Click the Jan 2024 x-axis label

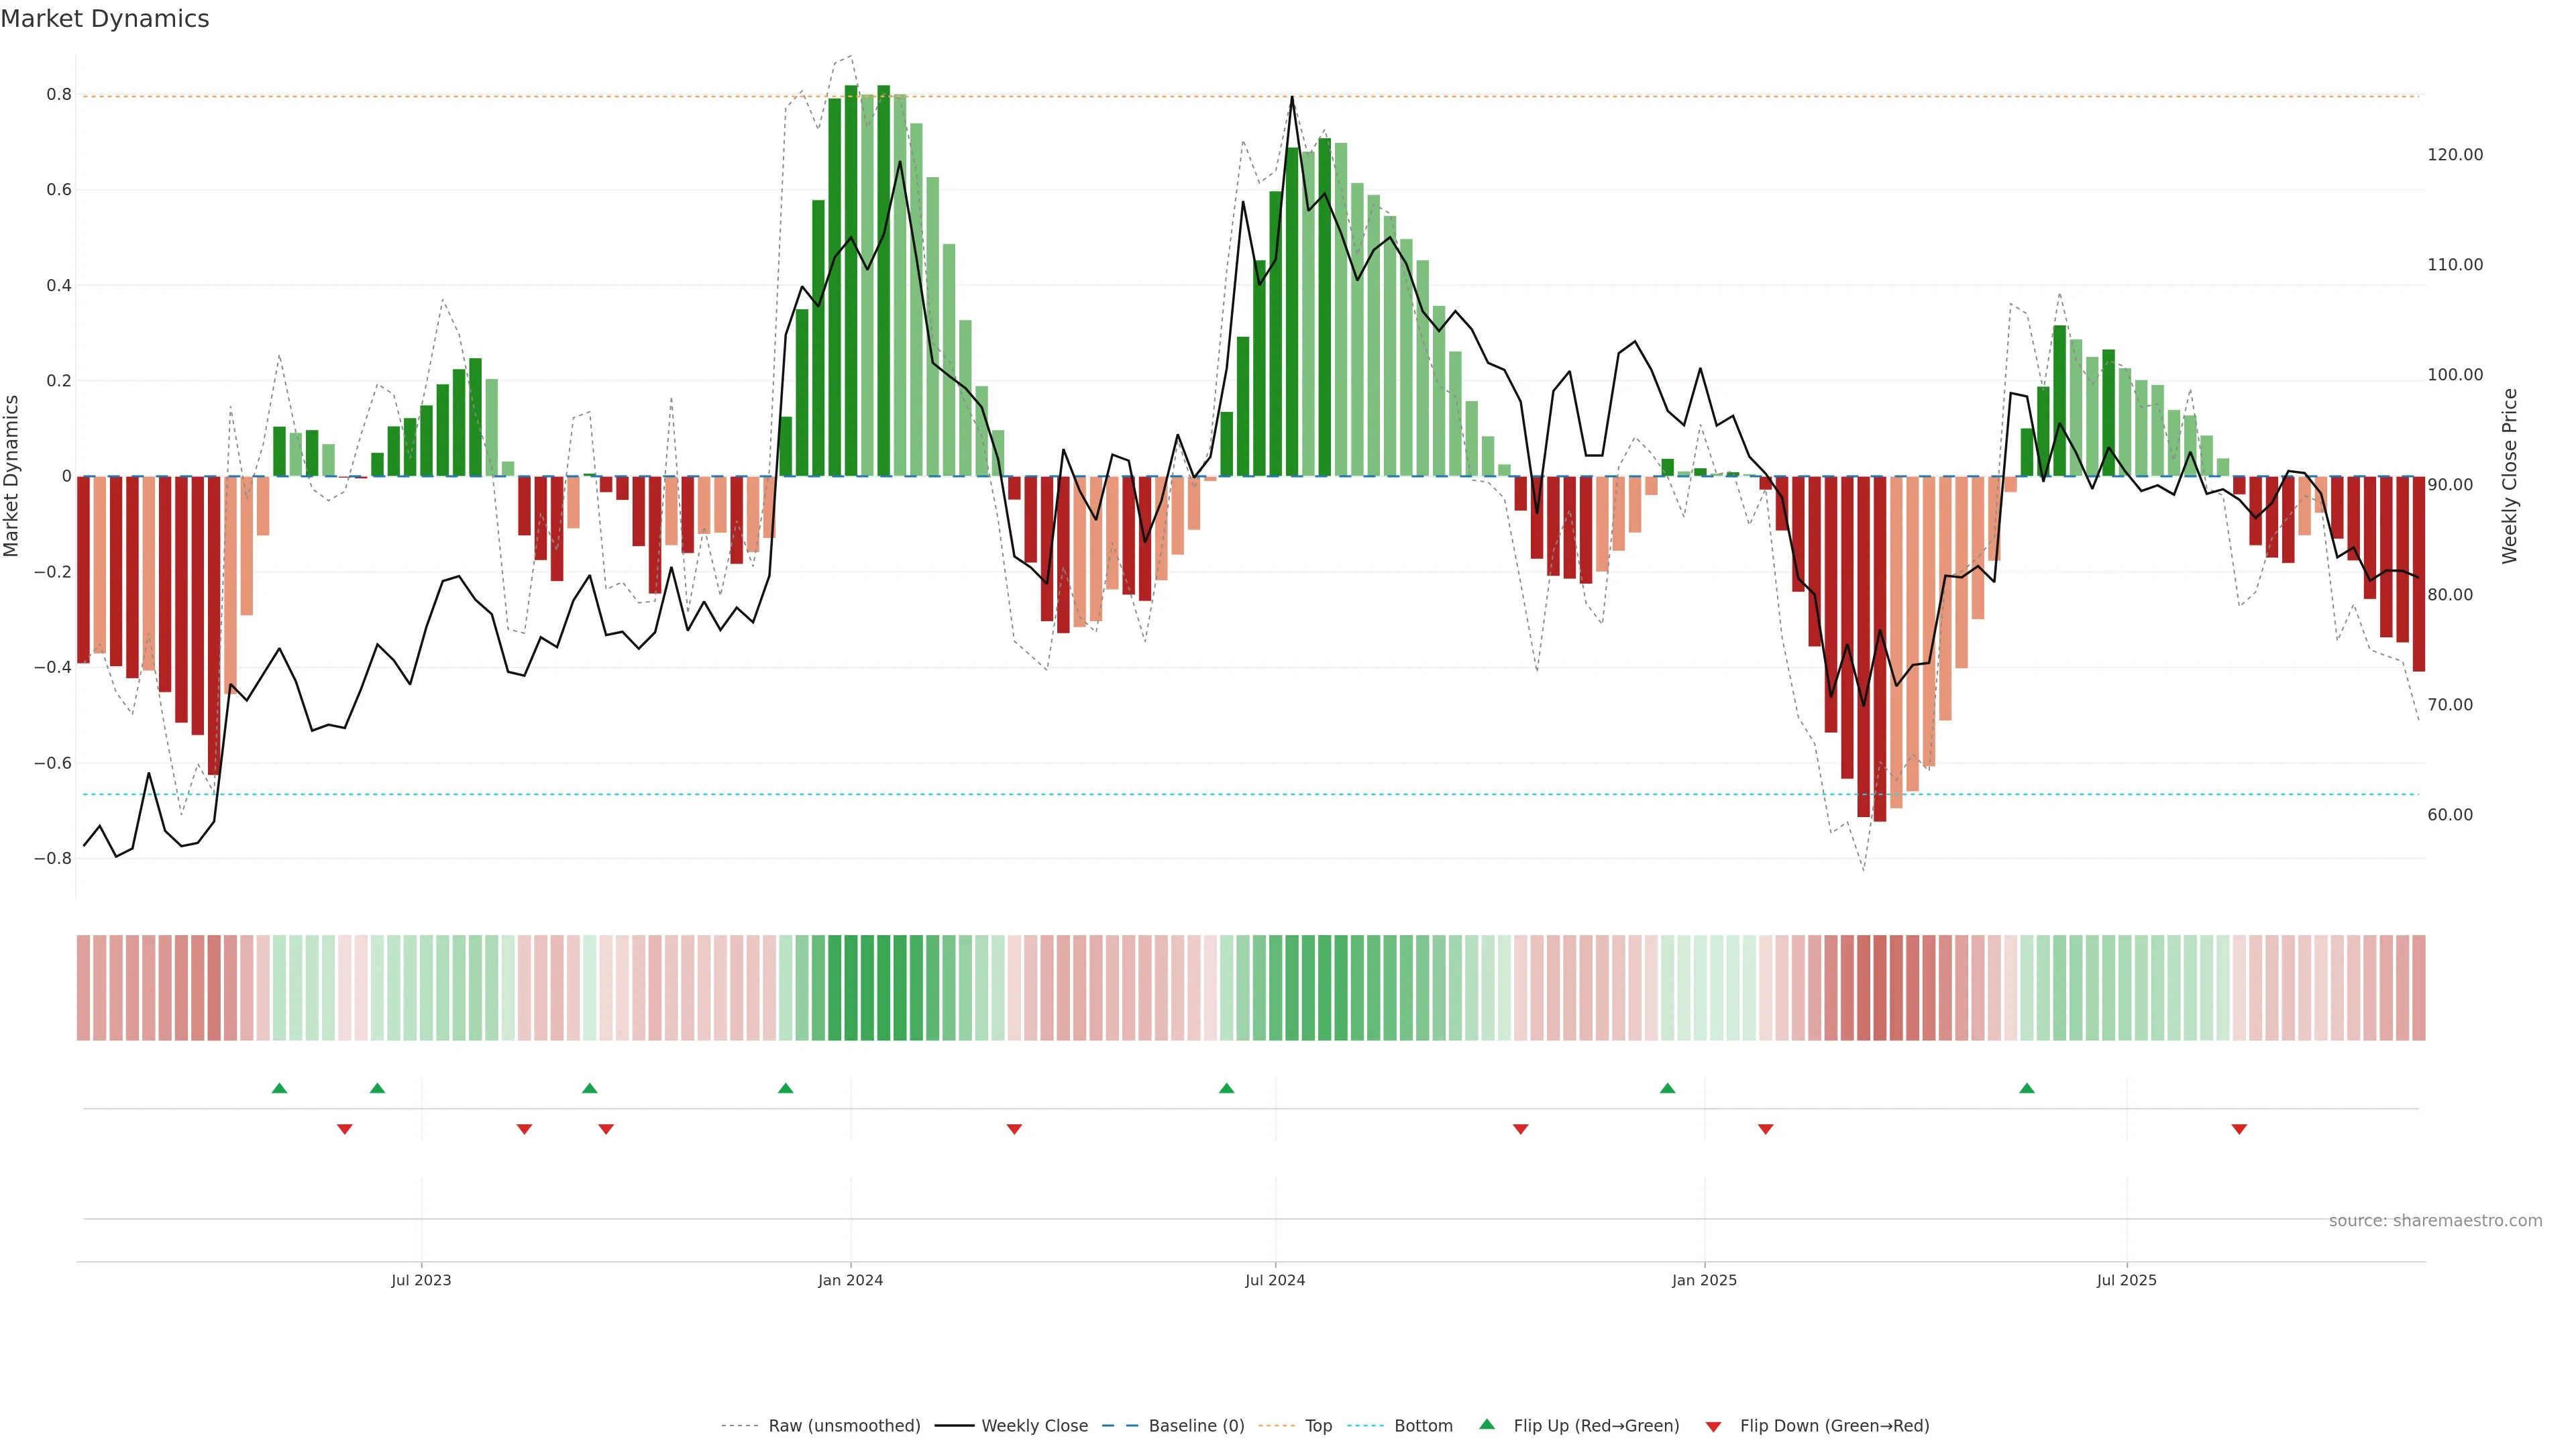pyautogui.click(x=850, y=1280)
